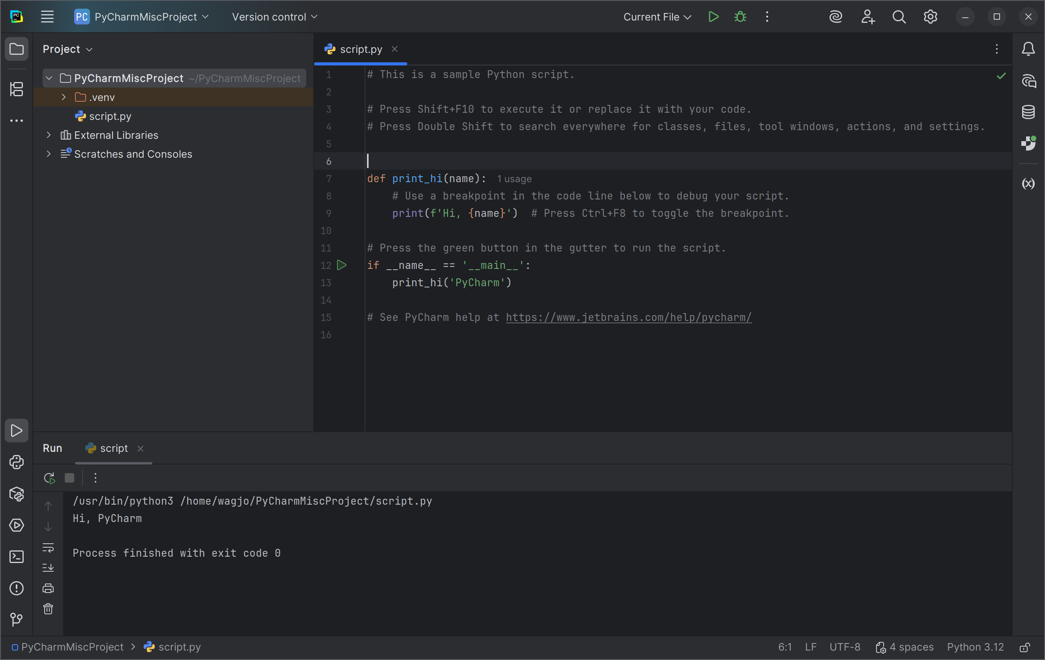Click the Rerun script icon in the Run panel
This screenshot has height=660, width=1045.
pyautogui.click(x=49, y=478)
